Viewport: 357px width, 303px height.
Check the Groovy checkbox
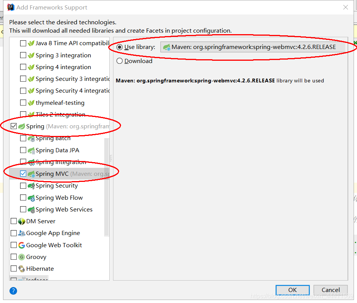(14, 257)
